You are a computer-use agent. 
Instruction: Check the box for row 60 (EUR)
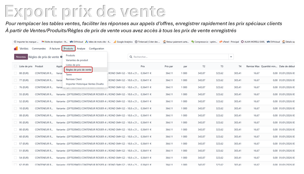click(x=15, y=137)
